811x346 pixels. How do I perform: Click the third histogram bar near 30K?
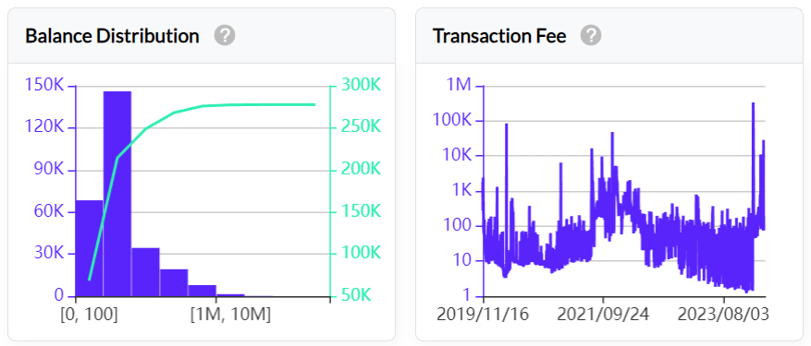(145, 272)
